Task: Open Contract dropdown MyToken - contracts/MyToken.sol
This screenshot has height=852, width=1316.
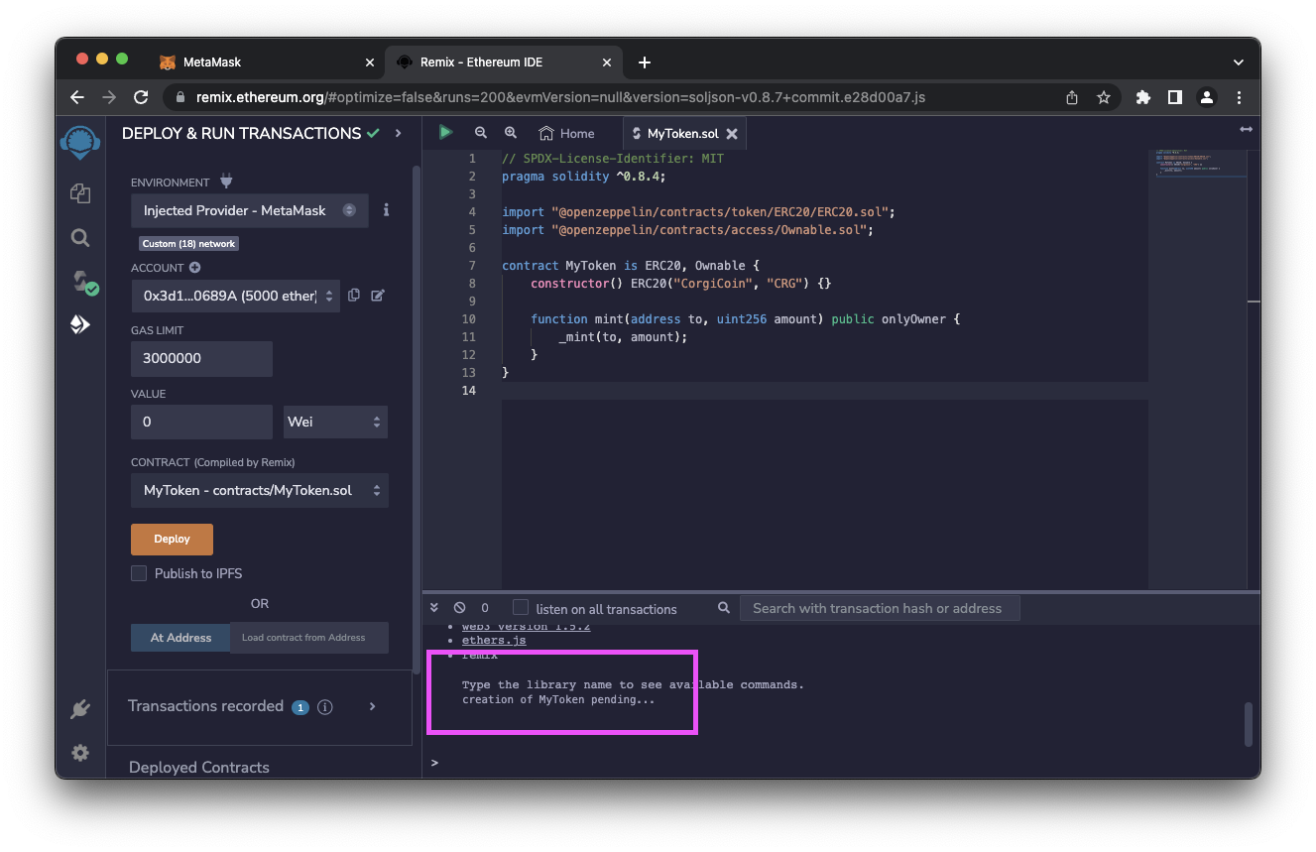Action: 259,490
